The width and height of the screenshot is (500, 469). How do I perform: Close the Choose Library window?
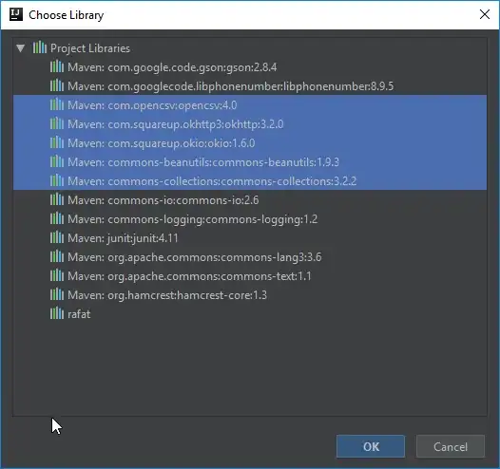[485, 14]
